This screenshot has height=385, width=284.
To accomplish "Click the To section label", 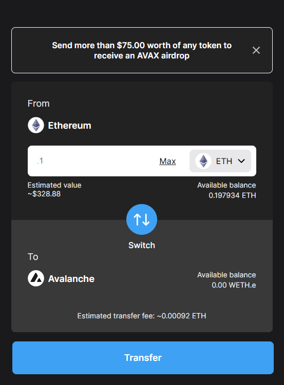I will pos(33,257).
